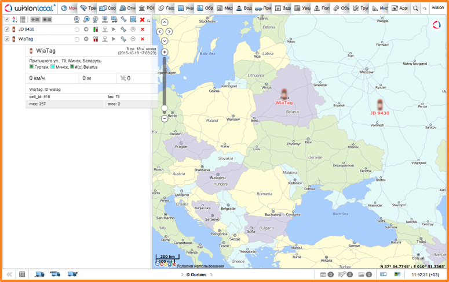The width and height of the screenshot is (449, 282).
Task: Open the Monitoring tab (Мон)
Action: pyautogui.click(x=69, y=8)
